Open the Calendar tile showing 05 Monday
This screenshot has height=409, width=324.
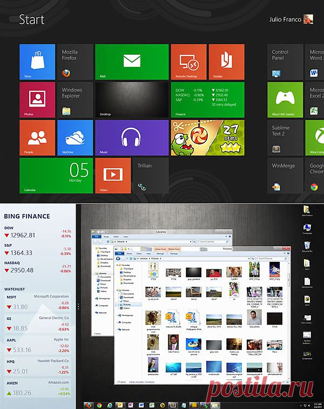56,175
